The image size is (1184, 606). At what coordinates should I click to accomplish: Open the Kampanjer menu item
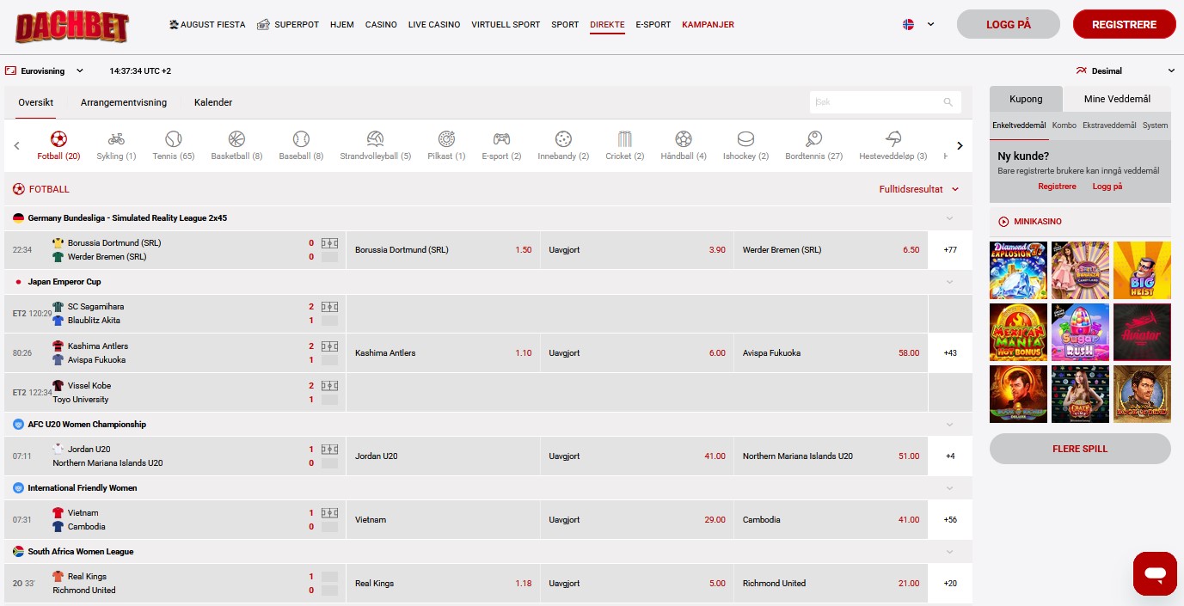pyautogui.click(x=708, y=25)
